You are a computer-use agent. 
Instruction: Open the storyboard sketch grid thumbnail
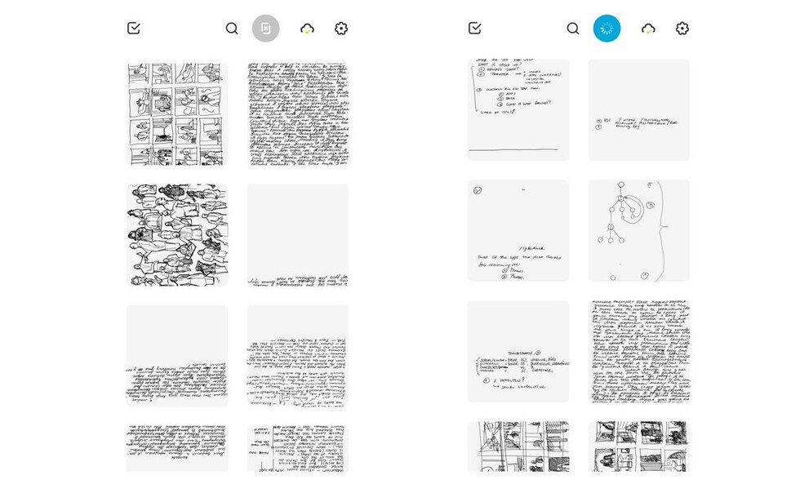177,114
